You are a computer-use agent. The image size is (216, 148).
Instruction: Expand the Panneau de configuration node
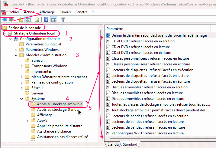22,83
